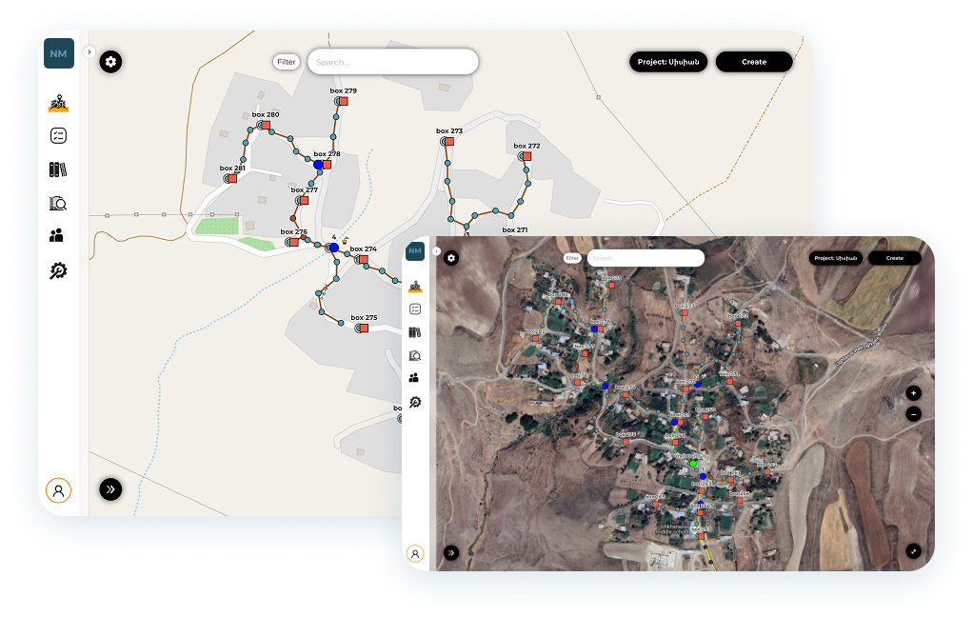Open the map view icon in street-map sidebar
Viewport: 973px width, 617px height.
(59, 104)
